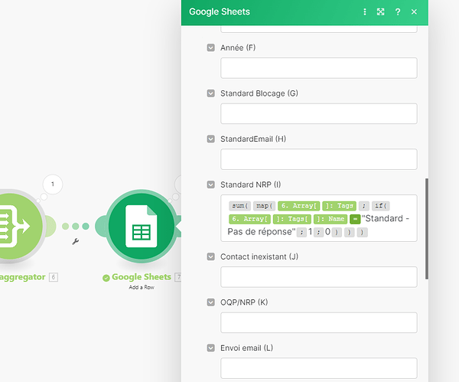
Task: Click the StandardEmail (H) input field
Action: (319, 159)
